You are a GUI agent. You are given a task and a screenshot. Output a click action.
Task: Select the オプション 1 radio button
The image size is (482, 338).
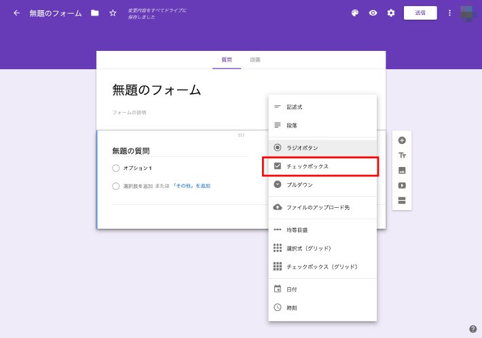[116, 168]
